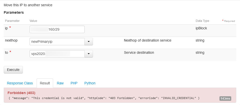Select the Result tab
Viewport: 240px width, 105px height.
(45, 83)
